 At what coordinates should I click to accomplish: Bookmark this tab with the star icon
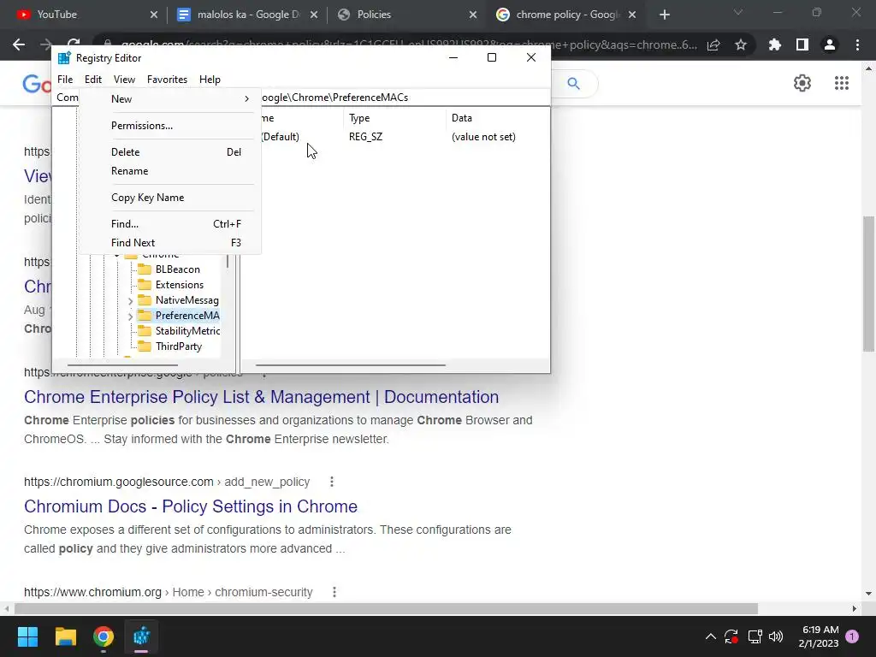(x=741, y=44)
